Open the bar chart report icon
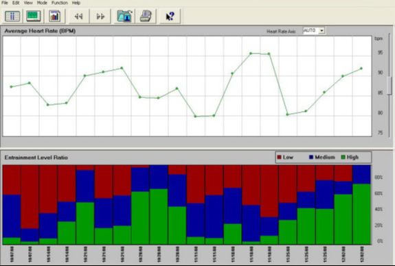395x266 pixels. click(54, 16)
